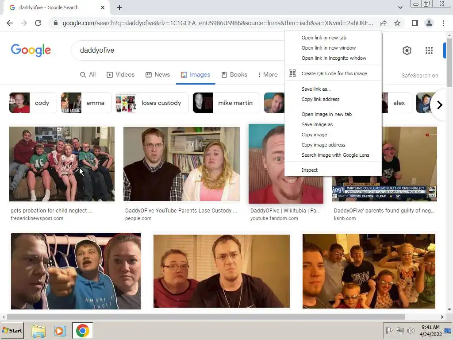Screen dimensions: 453x340
Task: Close the daddyofive Google Search tab
Action: click(x=103, y=8)
